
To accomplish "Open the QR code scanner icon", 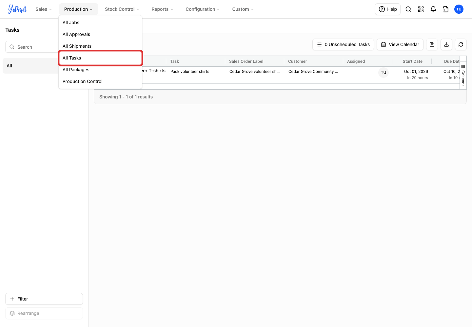I will [421, 9].
